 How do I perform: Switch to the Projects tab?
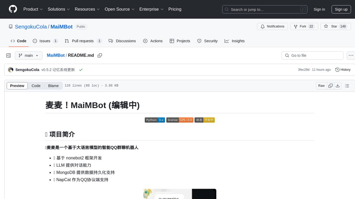(180, 41)
